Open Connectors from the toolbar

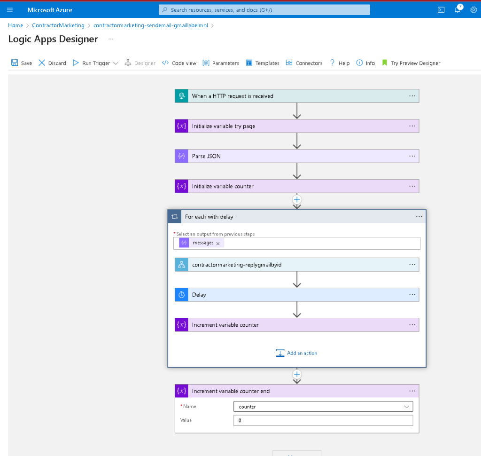coord(304,63)
